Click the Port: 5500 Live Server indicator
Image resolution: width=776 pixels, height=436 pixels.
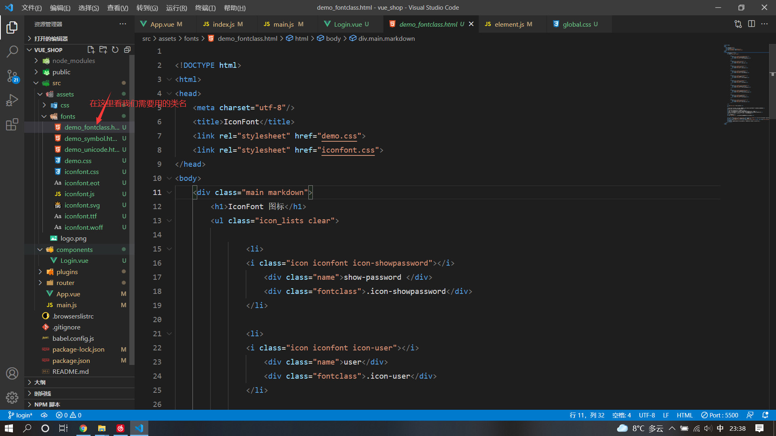click(720, 415)
